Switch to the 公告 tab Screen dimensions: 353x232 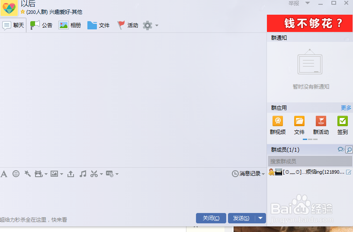pos(41,25)
